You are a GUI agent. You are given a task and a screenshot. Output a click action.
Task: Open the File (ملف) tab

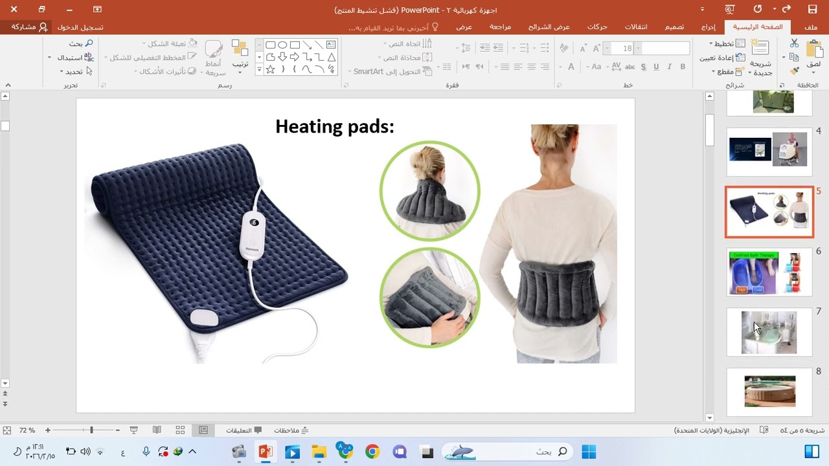tap(811, 27)
